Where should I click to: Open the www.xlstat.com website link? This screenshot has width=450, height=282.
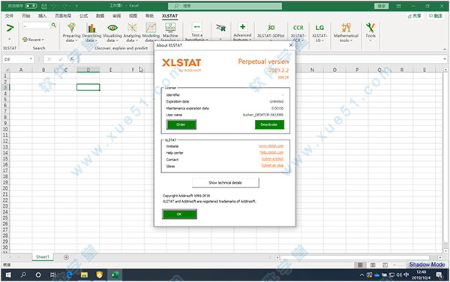pos(271,146)
